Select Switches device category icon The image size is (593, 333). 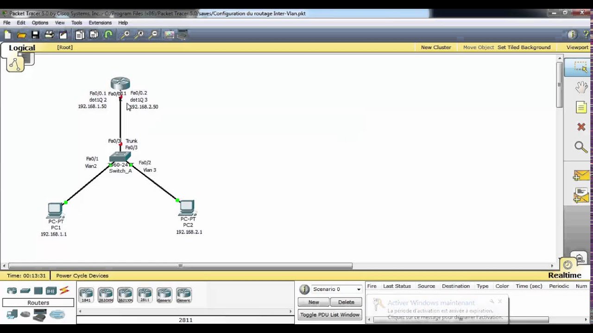point(25,291)
